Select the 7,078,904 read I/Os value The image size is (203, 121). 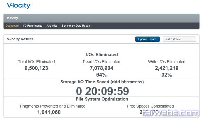[101, 68]
